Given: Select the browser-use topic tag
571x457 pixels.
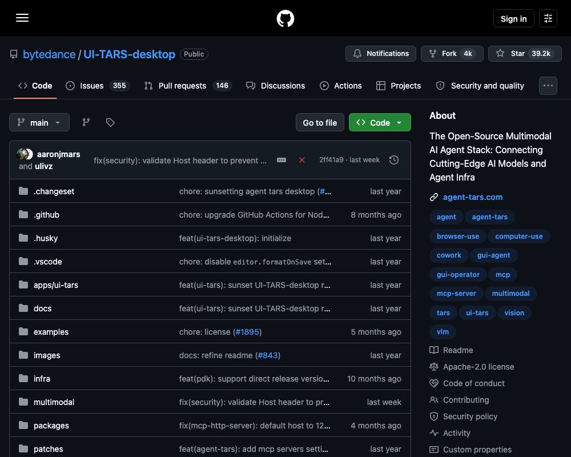Looking at the screenshot, I should coord(458,236).
